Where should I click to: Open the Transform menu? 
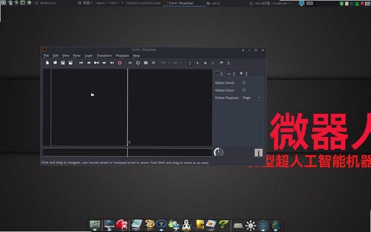click(x=104, y=56)
